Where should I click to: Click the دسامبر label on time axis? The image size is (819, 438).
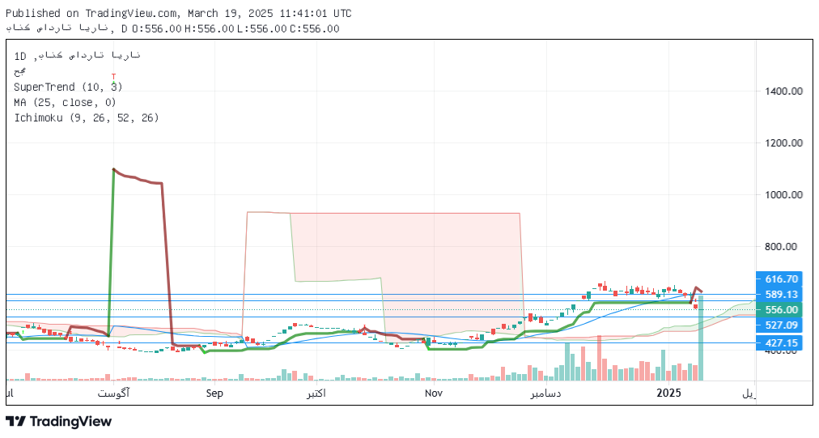pyautogui.click(x=545, y=393)
